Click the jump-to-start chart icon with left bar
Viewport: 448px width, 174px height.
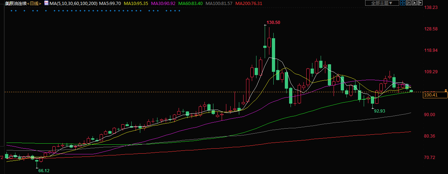click(409, 3)
